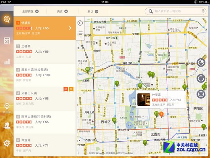Screen dimensions: 210x158
Task: Select green map pin number 11
Action: pyautogui.click(x=152, y=75)
